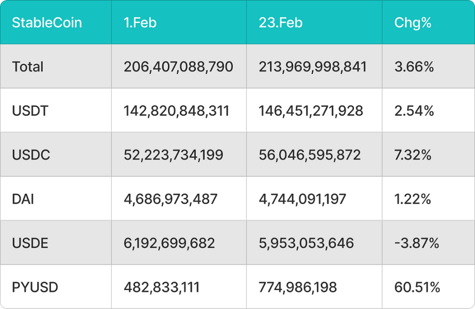Click the DAI row label

(x=23, y=199)
